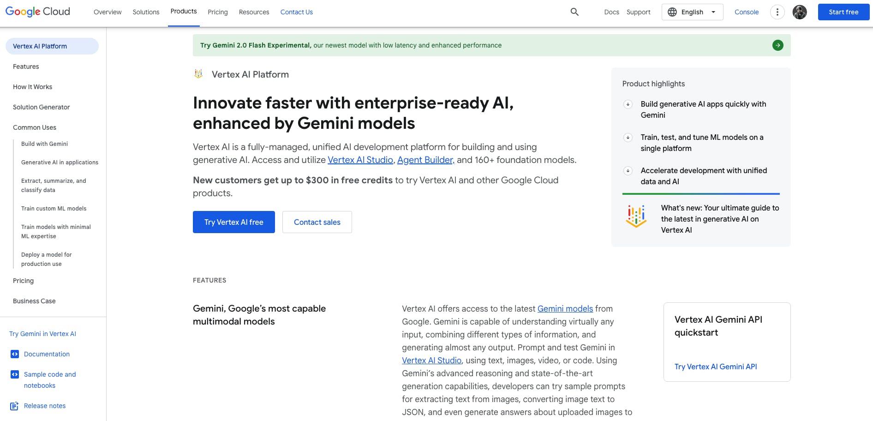This screenshot has height=421, width=873.
Task: Open Train custom ML models item
Action: click(54, 208)
